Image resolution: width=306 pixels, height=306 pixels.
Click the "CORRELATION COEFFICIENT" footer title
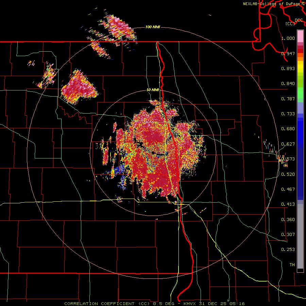click(x=99, y=304)
